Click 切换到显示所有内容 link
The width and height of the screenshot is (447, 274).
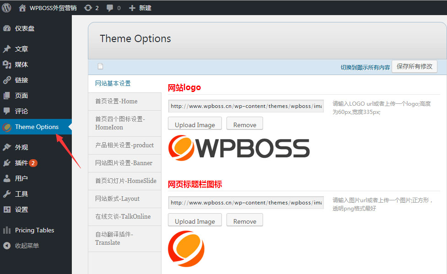pyautogui.click(x=365, y=67)
